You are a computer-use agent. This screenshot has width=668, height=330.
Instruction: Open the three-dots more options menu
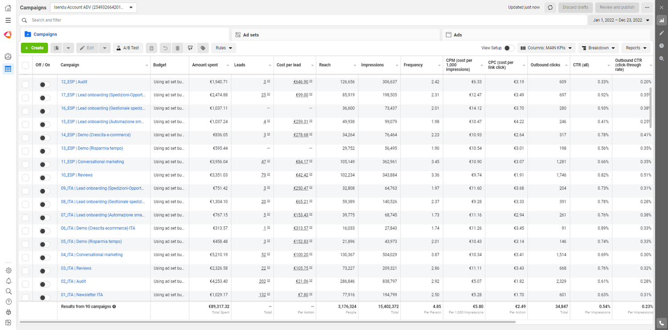647,8
